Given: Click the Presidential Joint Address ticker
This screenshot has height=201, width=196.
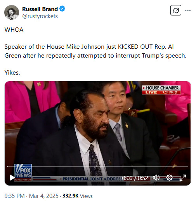Looking at the screenshot, I should click(x=92, y=179).
